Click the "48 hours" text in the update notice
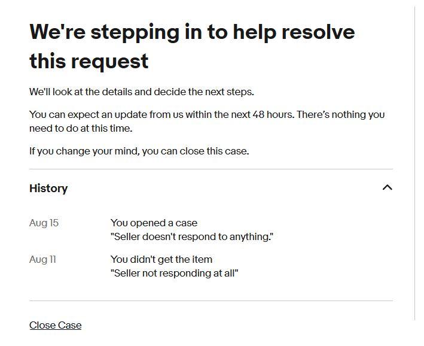 pos(273,114)
